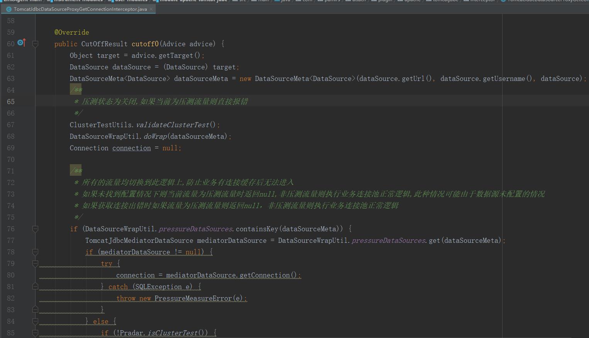The width and height of the screenshot is (589, 338).
Task: Click line number 77 in the gutter
Action: click(x=11, y=240)
